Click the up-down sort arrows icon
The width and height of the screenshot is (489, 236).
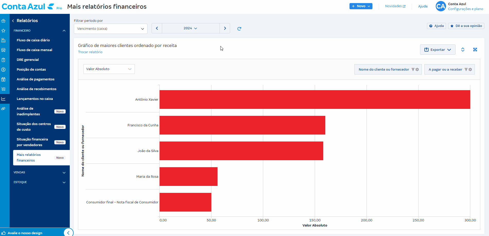462,50
